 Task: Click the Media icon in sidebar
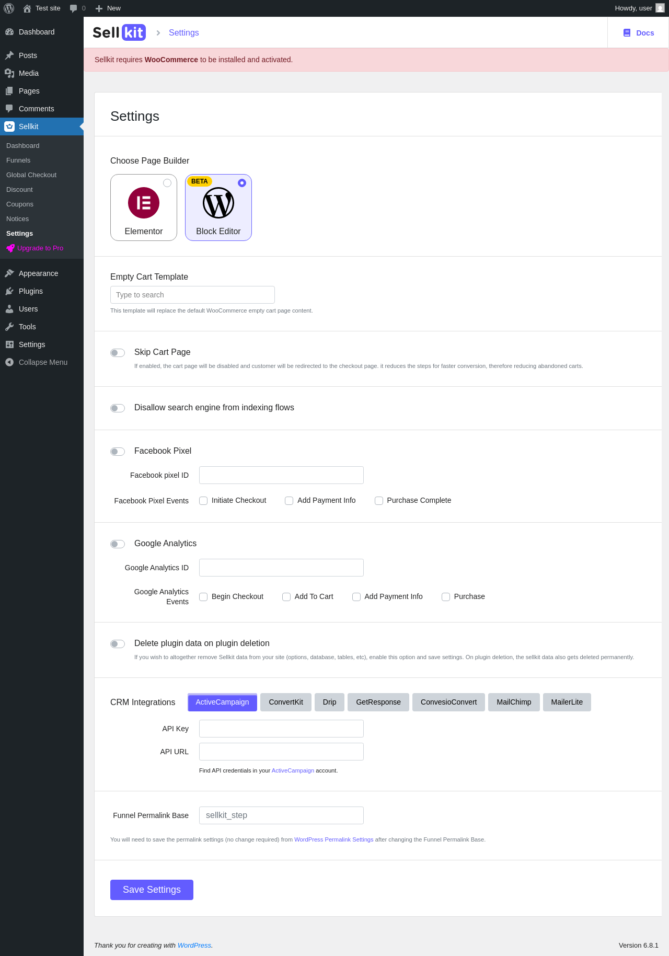(x=9, y=73)
